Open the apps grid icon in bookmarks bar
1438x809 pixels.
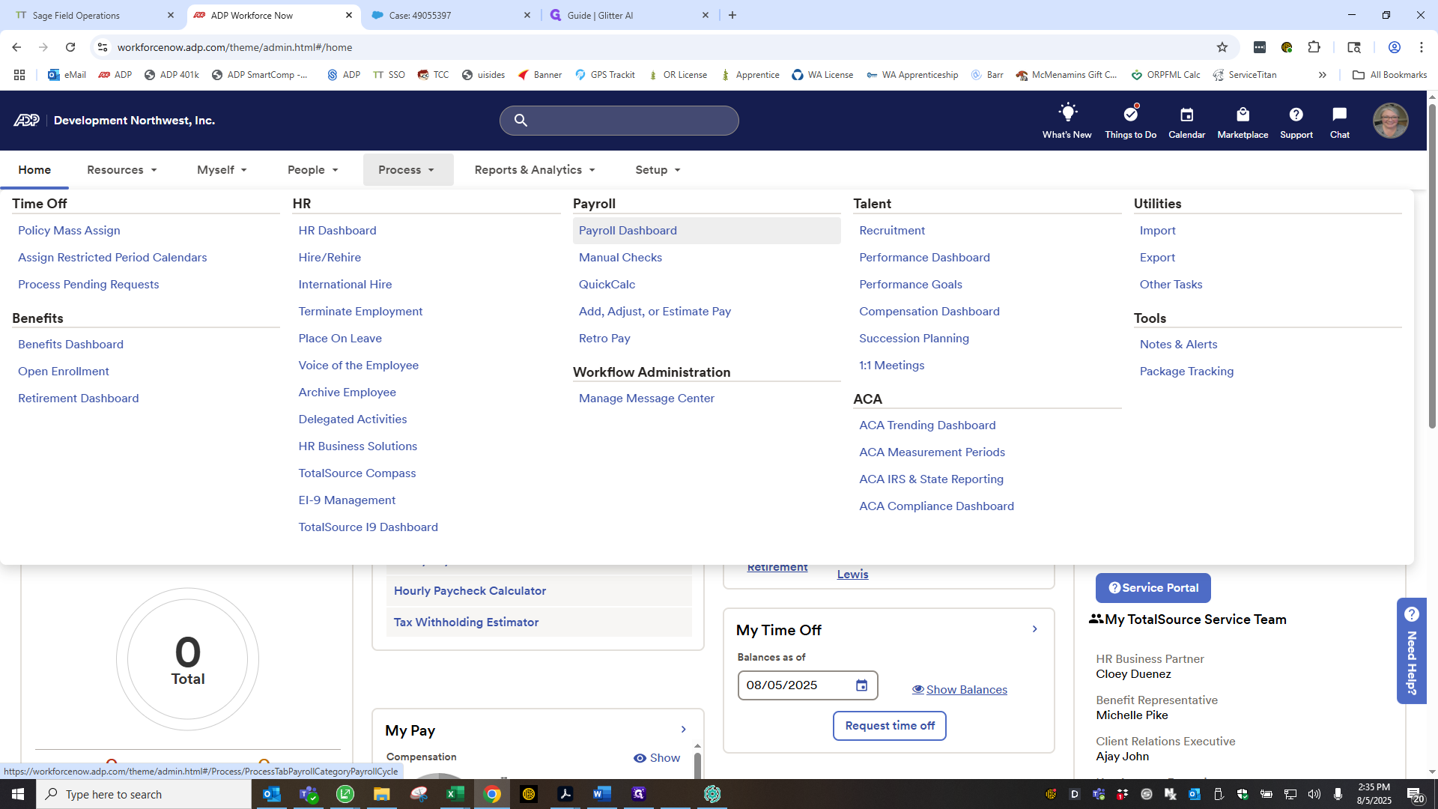pos(19,75)
